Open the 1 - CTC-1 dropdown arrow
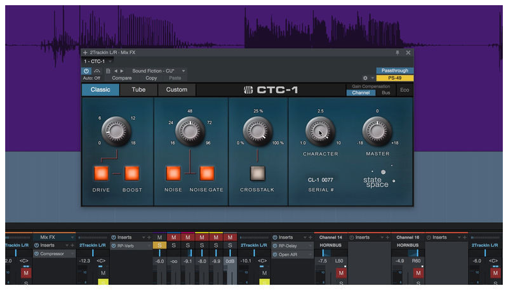The image size is (508, 290). coord(110,61)
